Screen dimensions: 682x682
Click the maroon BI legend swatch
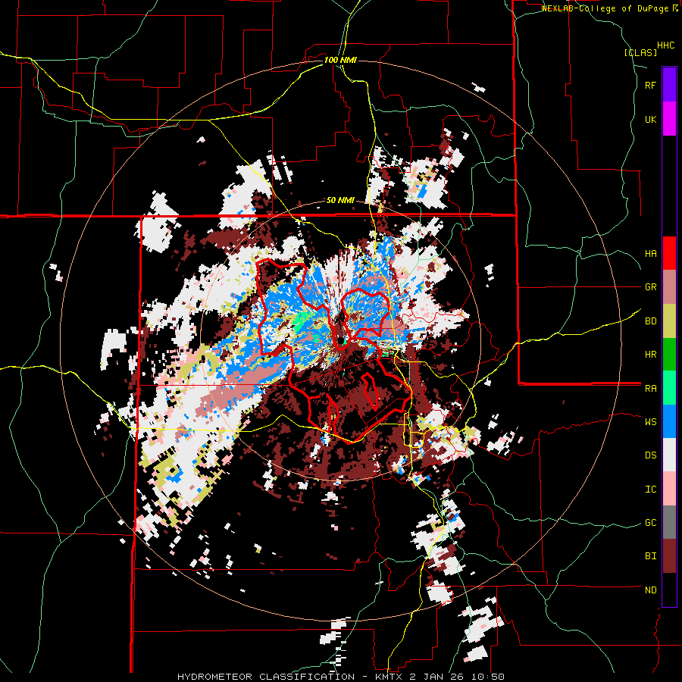pyautogui.click(x=669, y=556)
